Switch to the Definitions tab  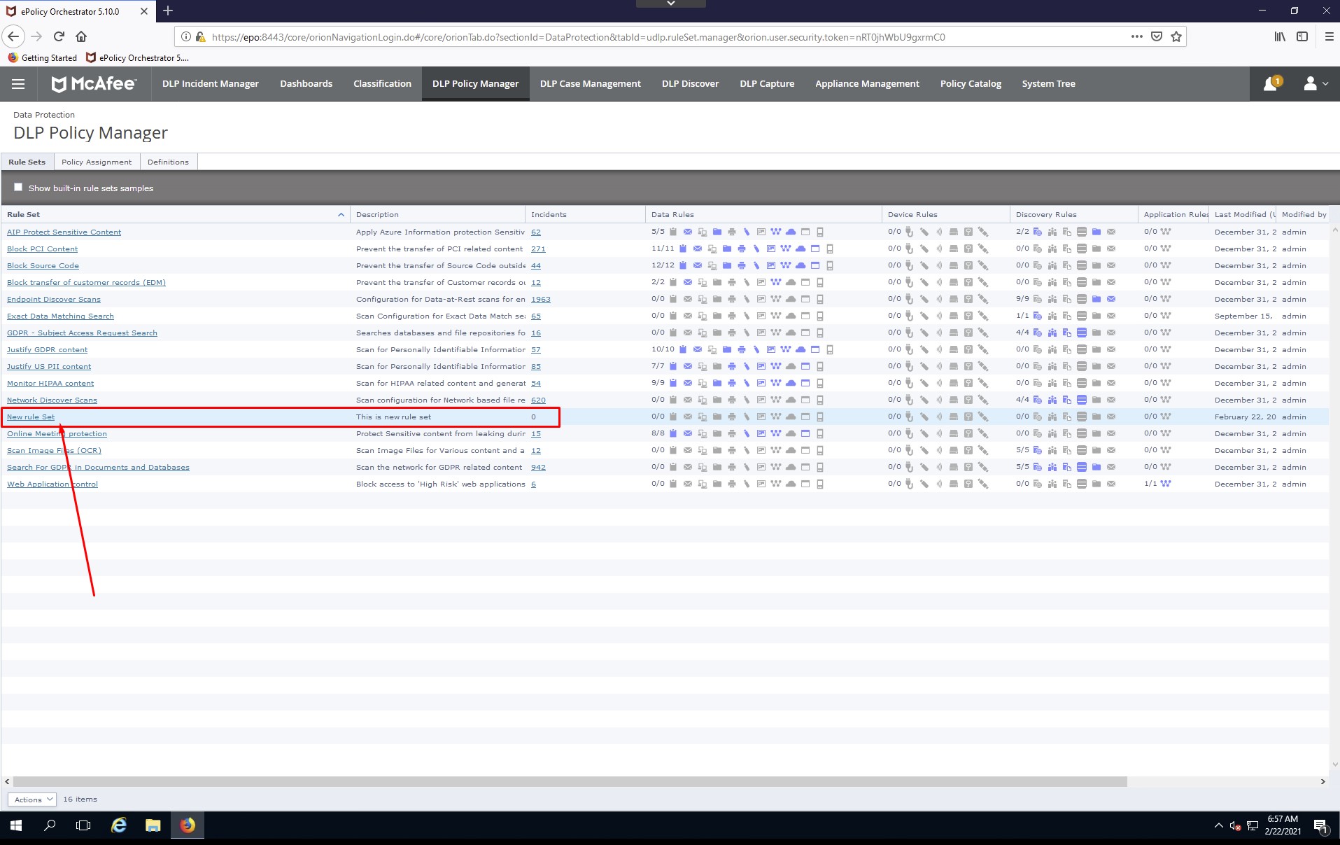168,162
